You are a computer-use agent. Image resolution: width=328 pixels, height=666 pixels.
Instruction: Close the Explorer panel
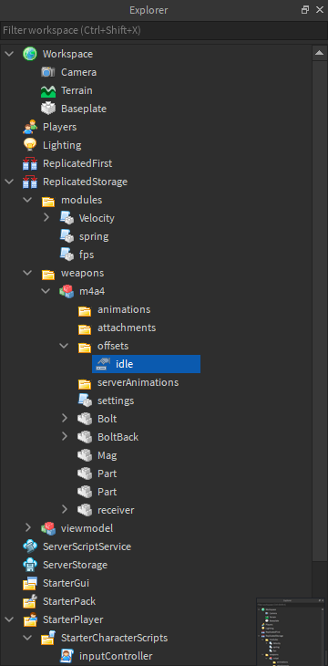pyautogui.click(x=320, y=10)
